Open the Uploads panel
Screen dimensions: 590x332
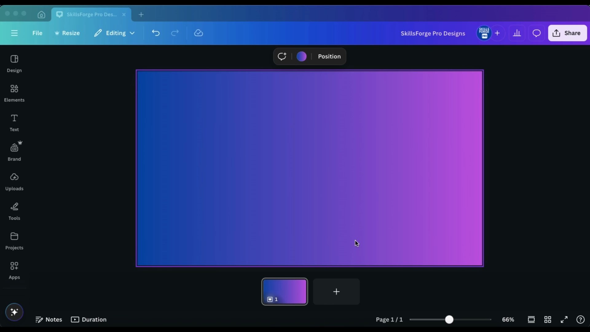click(x=14, y=181)
